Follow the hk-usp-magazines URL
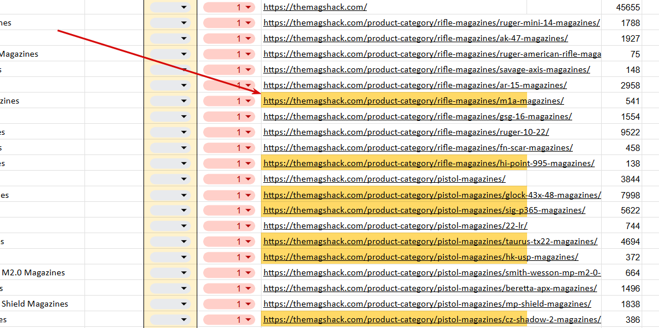 (421, 257)
